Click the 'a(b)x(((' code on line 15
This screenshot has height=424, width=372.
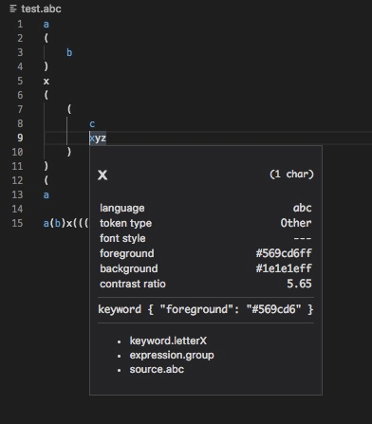(66, 223)
